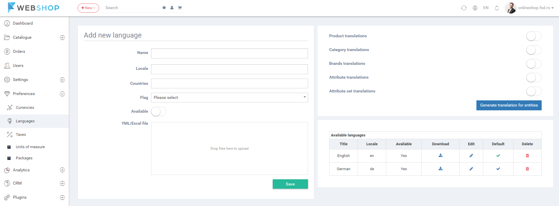Click the Currencies icon
Image resolution: width=559 pixels, height=206 pixels.
click(x=10, y=107)
